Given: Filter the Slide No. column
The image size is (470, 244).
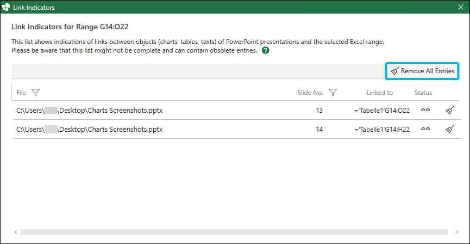Looking at the screenshot, I should (x=333, y=93).
